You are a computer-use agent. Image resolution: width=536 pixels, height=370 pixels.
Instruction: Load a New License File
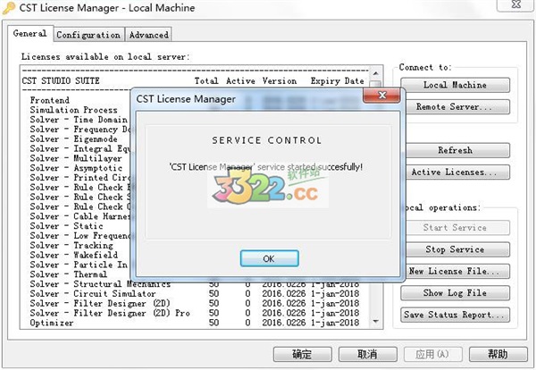point(455,271)
